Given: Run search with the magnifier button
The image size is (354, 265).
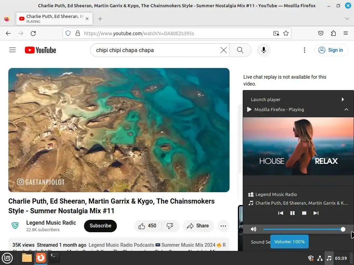Looking at the screenshot, I should coord(240,50).
